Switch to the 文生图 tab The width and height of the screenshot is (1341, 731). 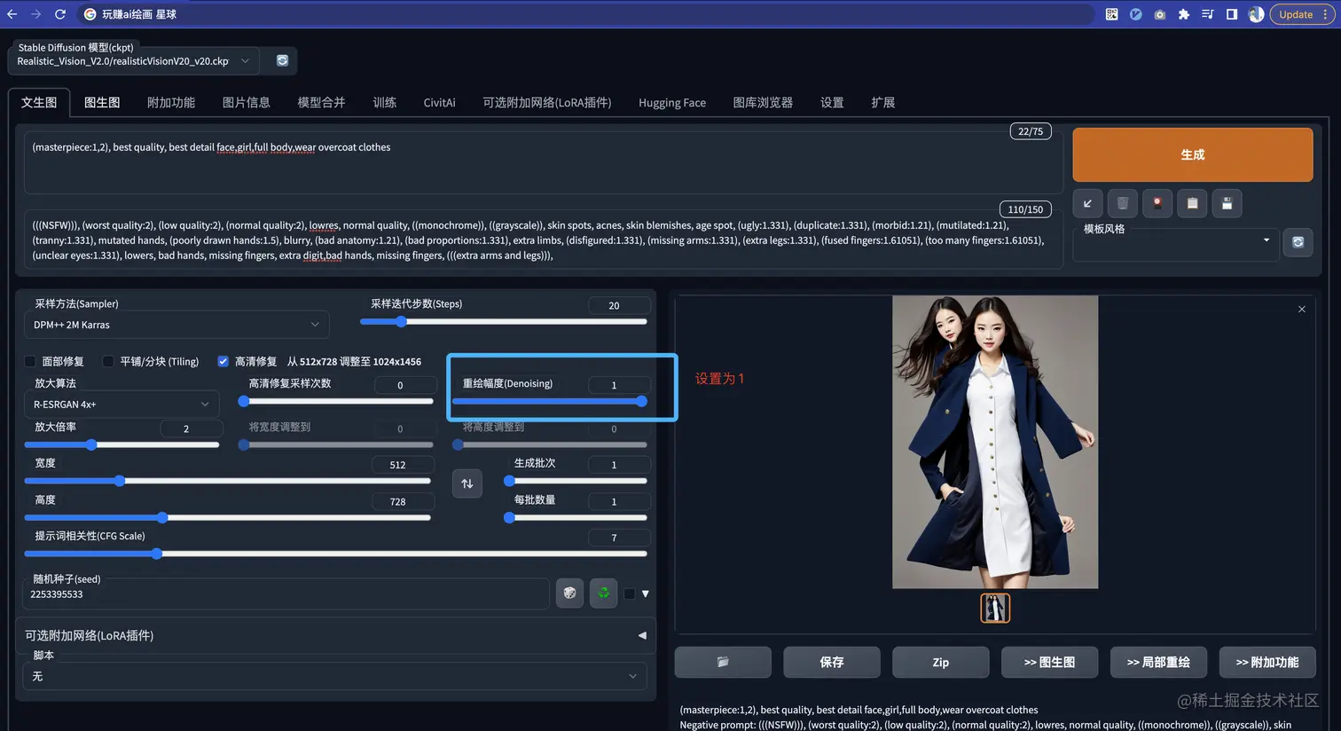click(x=39, y=103)
